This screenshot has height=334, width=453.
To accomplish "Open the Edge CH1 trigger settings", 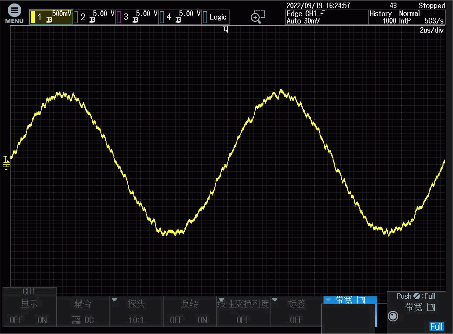I will 326,17.
